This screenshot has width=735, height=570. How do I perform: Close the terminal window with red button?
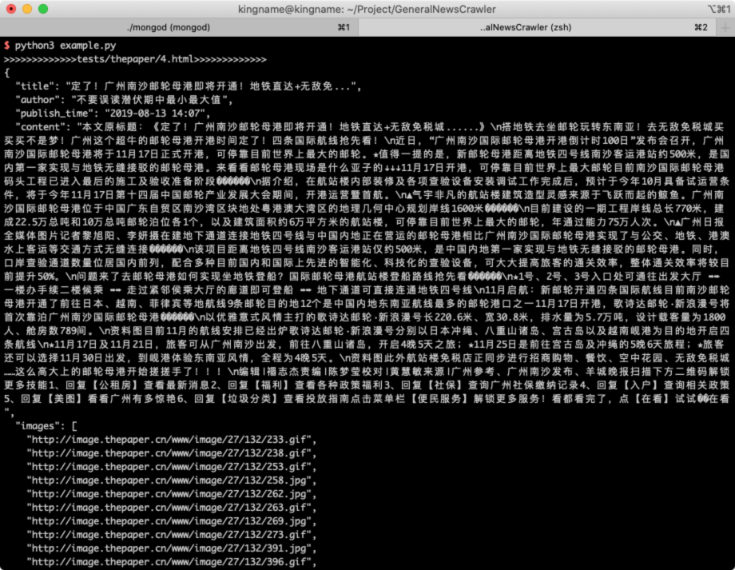pos(12,9)
